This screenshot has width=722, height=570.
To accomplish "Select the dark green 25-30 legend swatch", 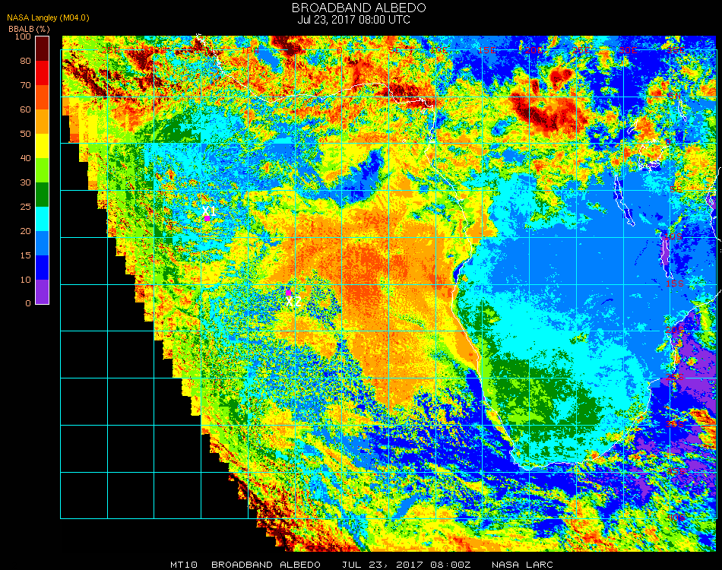I will (x=43, y=195).
